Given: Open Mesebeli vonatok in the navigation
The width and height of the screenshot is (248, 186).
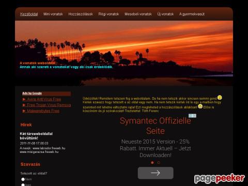Looking at the screenshot, I should pyautogui.click(x=138, y=14).
